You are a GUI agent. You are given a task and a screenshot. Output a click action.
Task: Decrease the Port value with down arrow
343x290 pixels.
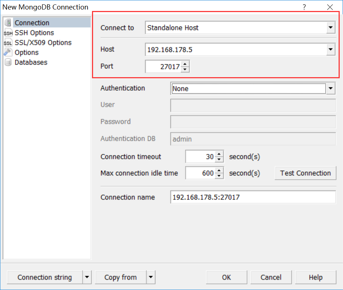[185, 69]
